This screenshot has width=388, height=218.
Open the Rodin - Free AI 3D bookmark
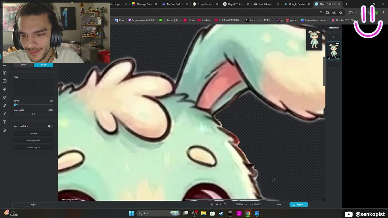tap(259, 20)
